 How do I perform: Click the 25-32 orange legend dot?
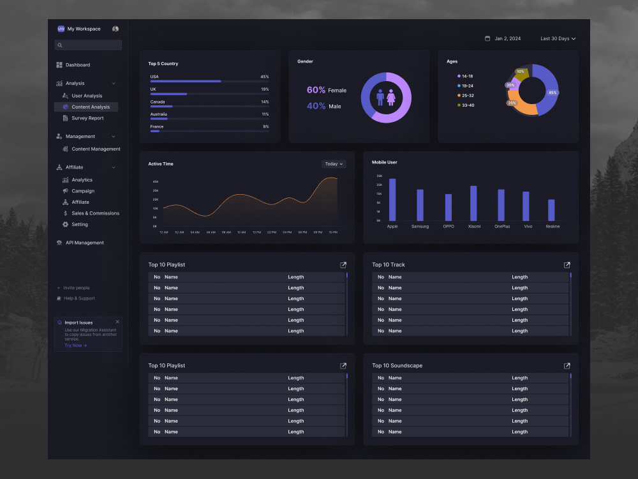coord(459,96)
